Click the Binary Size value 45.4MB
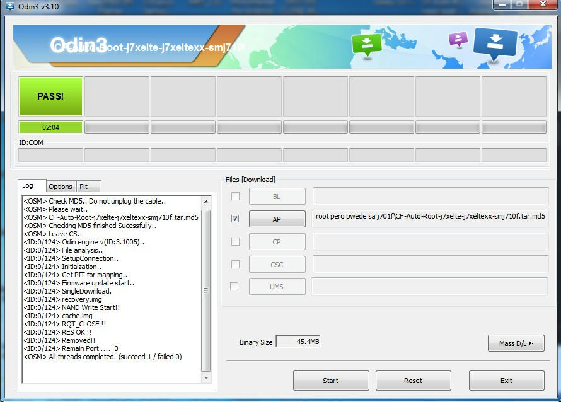The height and width of the screenshot is (402, 561). pyautogui.click(x=298, y=342)
